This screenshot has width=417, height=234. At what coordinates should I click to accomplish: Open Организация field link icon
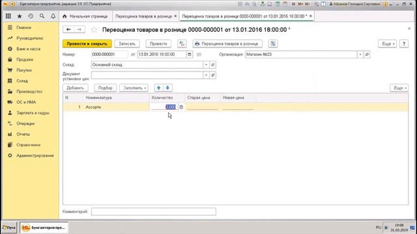tap(367, 55)
